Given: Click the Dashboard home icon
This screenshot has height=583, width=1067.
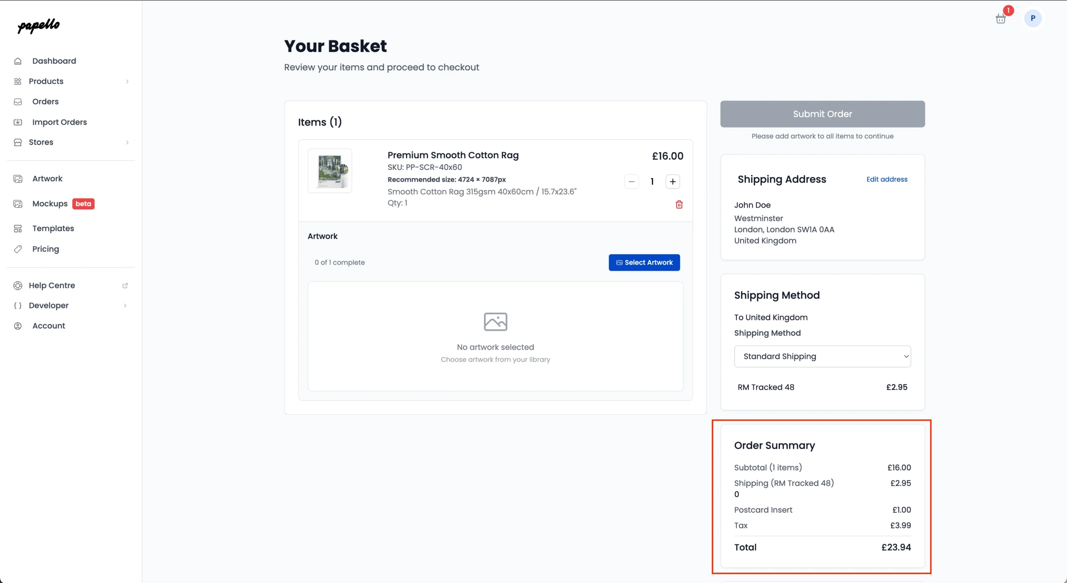Looking at the screenshot, I should (18, 61).
